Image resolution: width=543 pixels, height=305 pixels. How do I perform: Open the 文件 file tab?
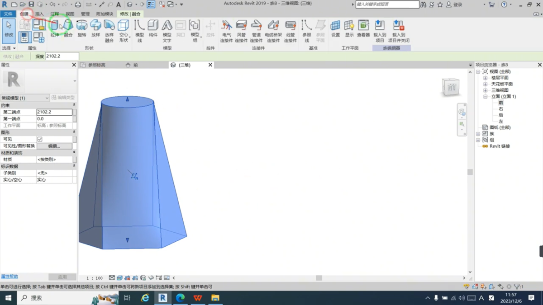tap(8, 14)
